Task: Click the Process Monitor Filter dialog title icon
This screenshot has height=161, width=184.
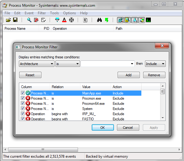Action: pos(18,47)
